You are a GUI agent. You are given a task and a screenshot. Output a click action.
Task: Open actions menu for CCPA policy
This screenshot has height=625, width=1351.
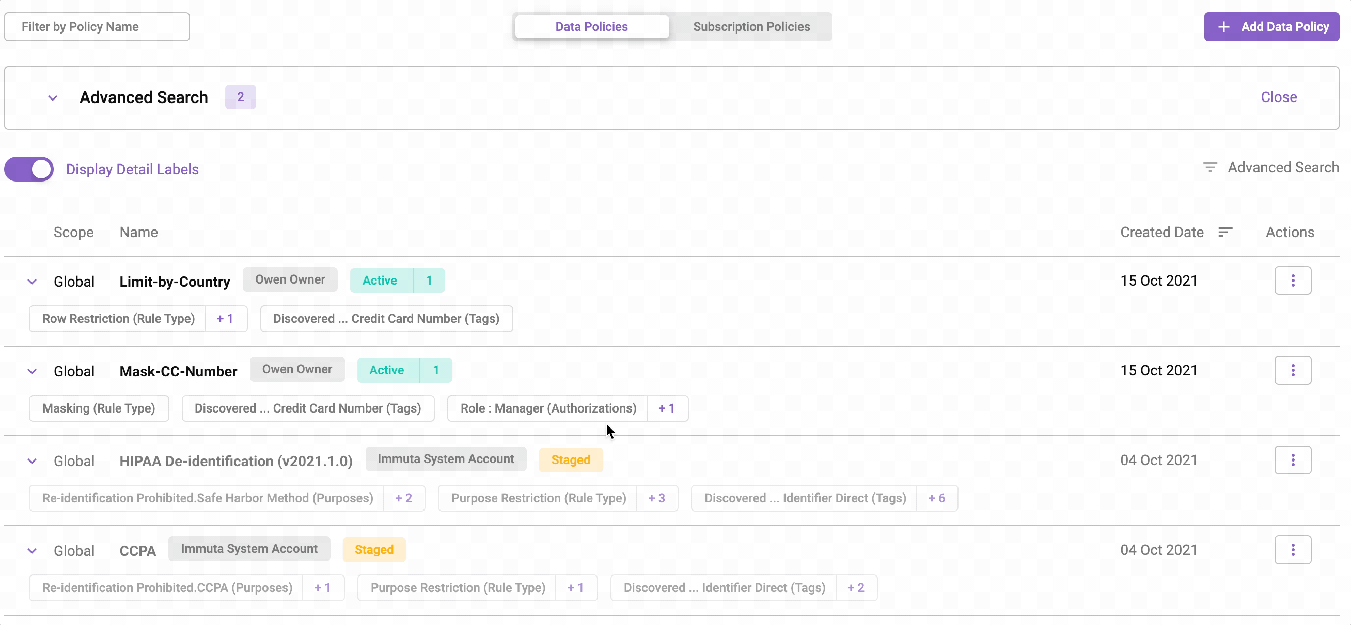(x=1292, y=550)
